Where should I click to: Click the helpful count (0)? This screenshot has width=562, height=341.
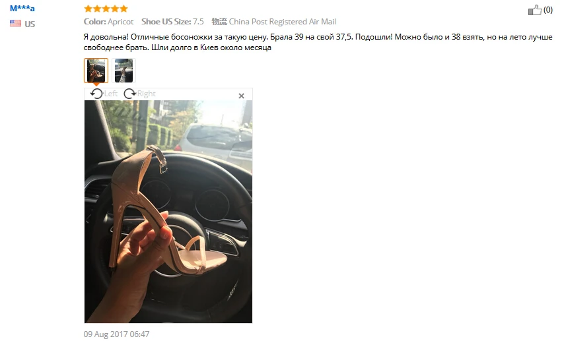pyautogui.click(x=548, y=10)
